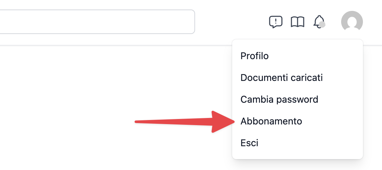View your profile via Profilo
The height and width of the screenshot is (170, 382).
coord(255,56)
